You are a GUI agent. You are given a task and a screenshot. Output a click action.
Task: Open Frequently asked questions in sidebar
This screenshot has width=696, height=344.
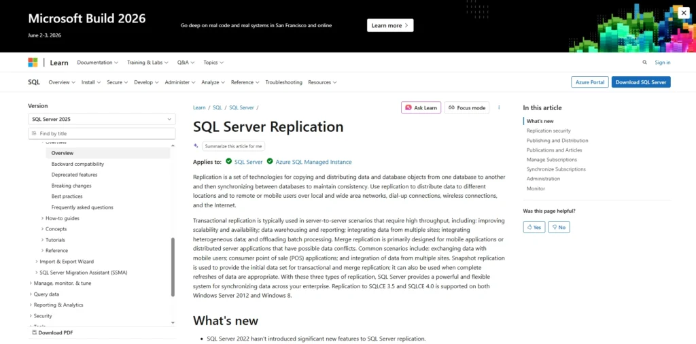tap(82, 207)
